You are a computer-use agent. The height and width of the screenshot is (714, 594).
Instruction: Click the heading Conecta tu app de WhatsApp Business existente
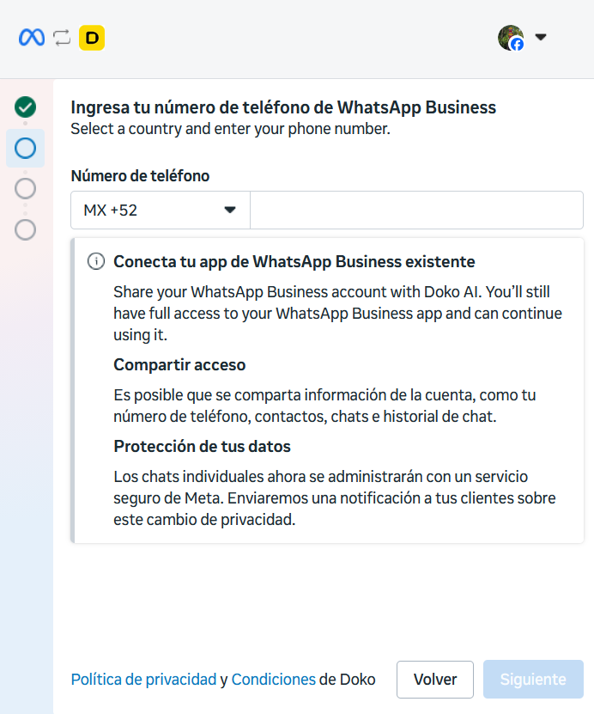[x=294, y=262]
